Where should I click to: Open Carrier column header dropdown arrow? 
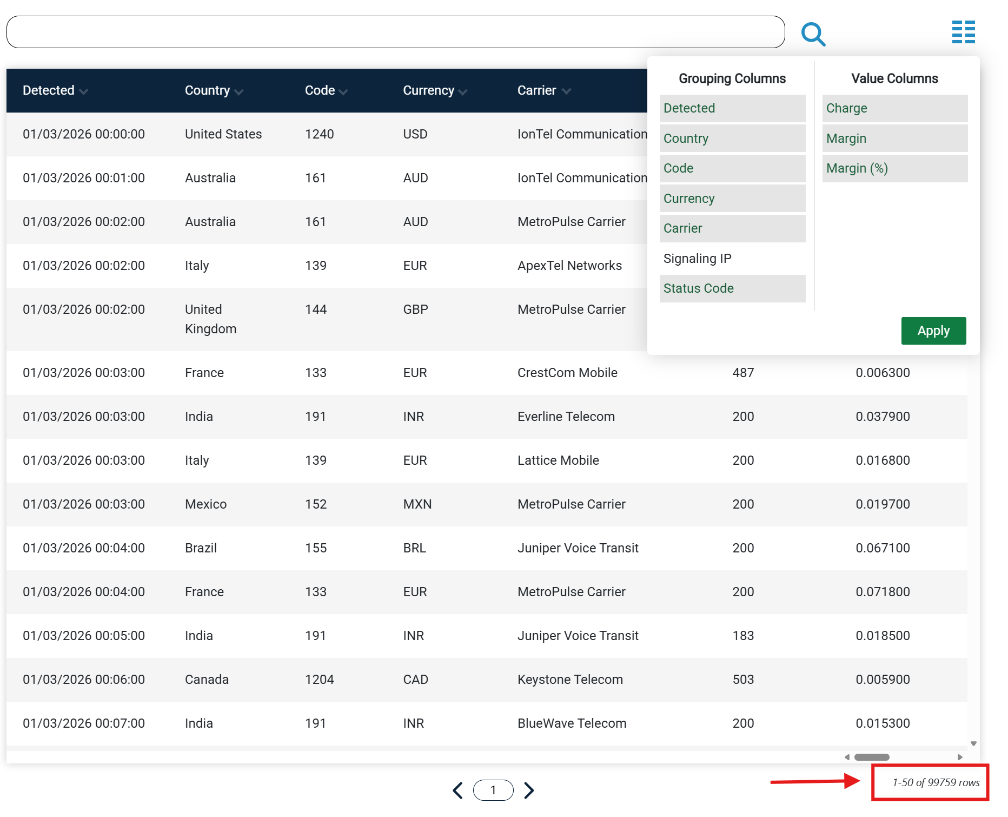tap(566, 91)
